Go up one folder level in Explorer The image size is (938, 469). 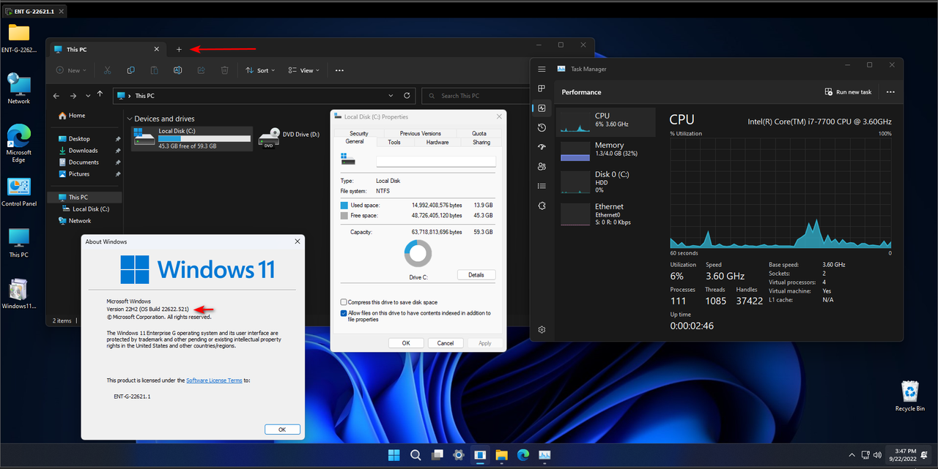pos(100,95)
